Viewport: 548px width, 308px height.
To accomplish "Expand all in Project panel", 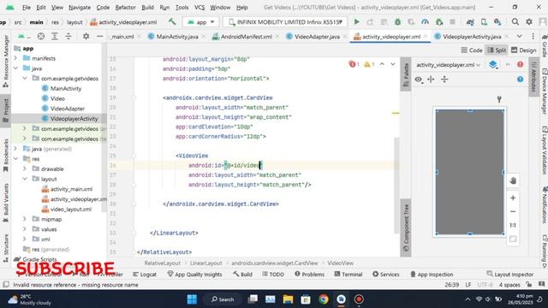I will pyautogui.click(x=55, y=36).
